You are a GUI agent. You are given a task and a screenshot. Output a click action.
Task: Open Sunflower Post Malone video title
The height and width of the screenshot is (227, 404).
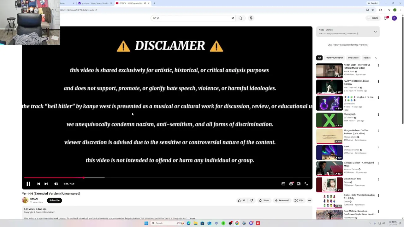pos(359,213)
